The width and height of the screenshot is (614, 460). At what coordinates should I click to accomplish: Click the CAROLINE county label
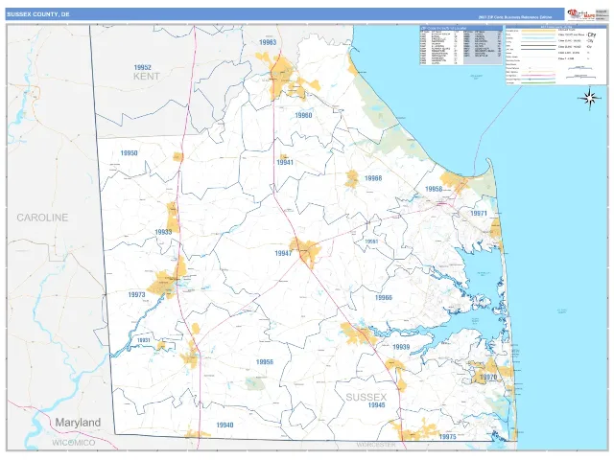[x=42, y=218]
